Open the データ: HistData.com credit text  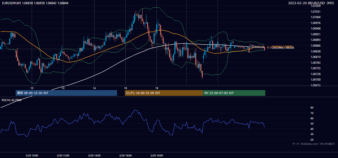tap(314, 144)
